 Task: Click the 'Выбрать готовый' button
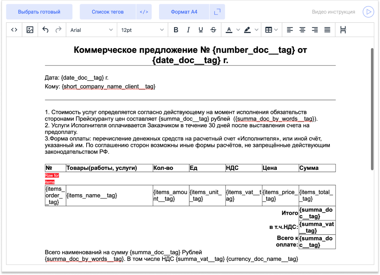(x=39, y=12)
